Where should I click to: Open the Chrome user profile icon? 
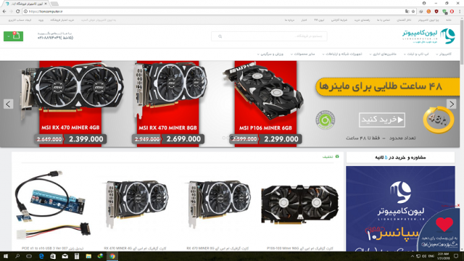[x=424, y=3]
